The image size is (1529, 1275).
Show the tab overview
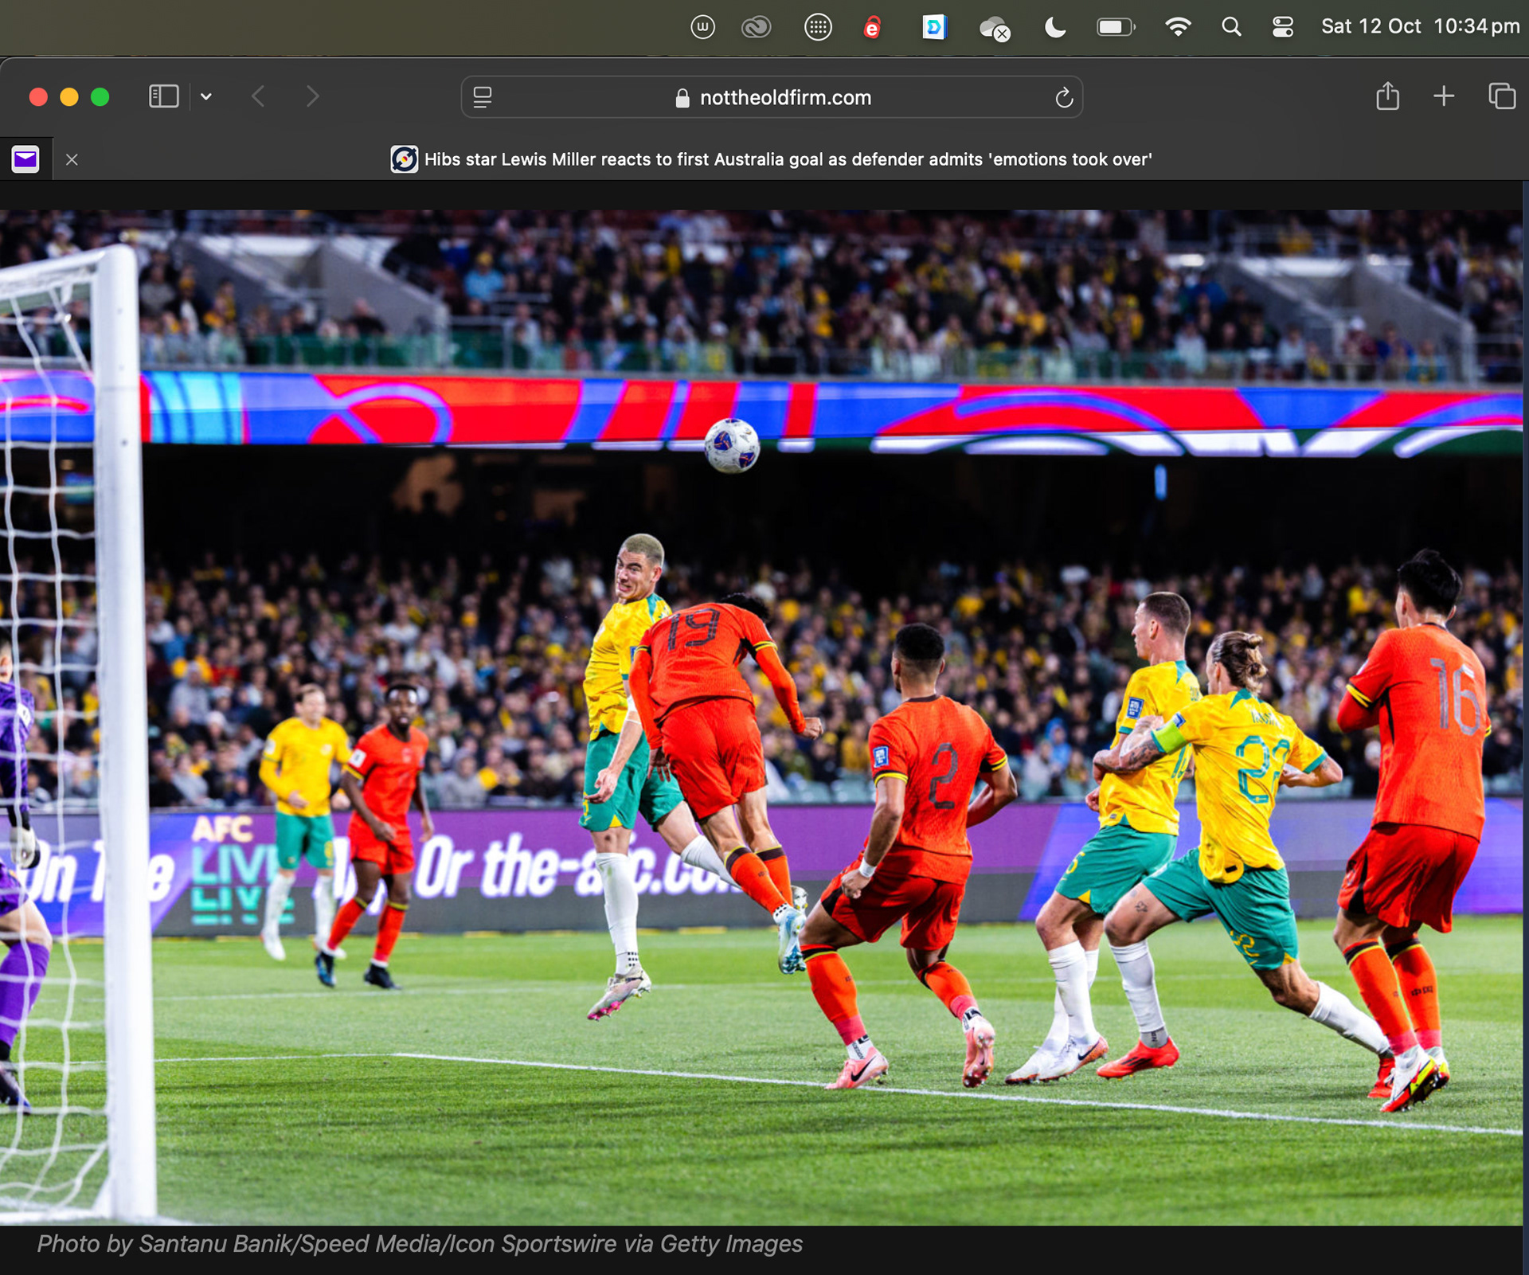pyautogui.click(x=1502, y=96)
